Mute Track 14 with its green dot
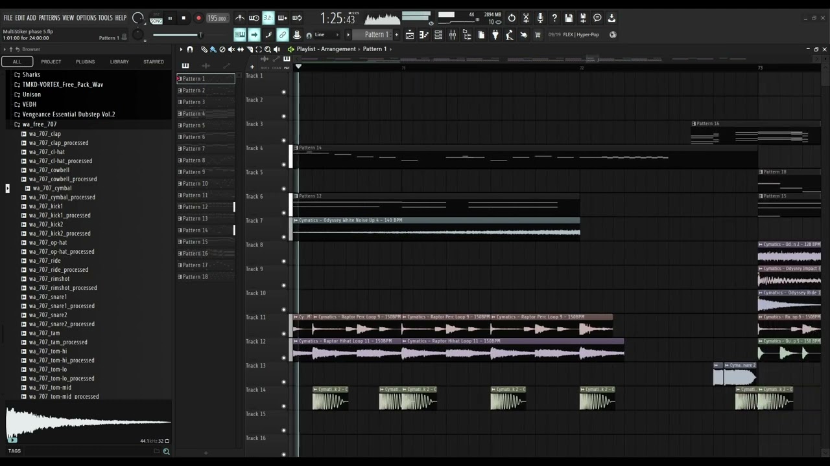This screenshot has height=466, width=830. click(x=283, y=406)
